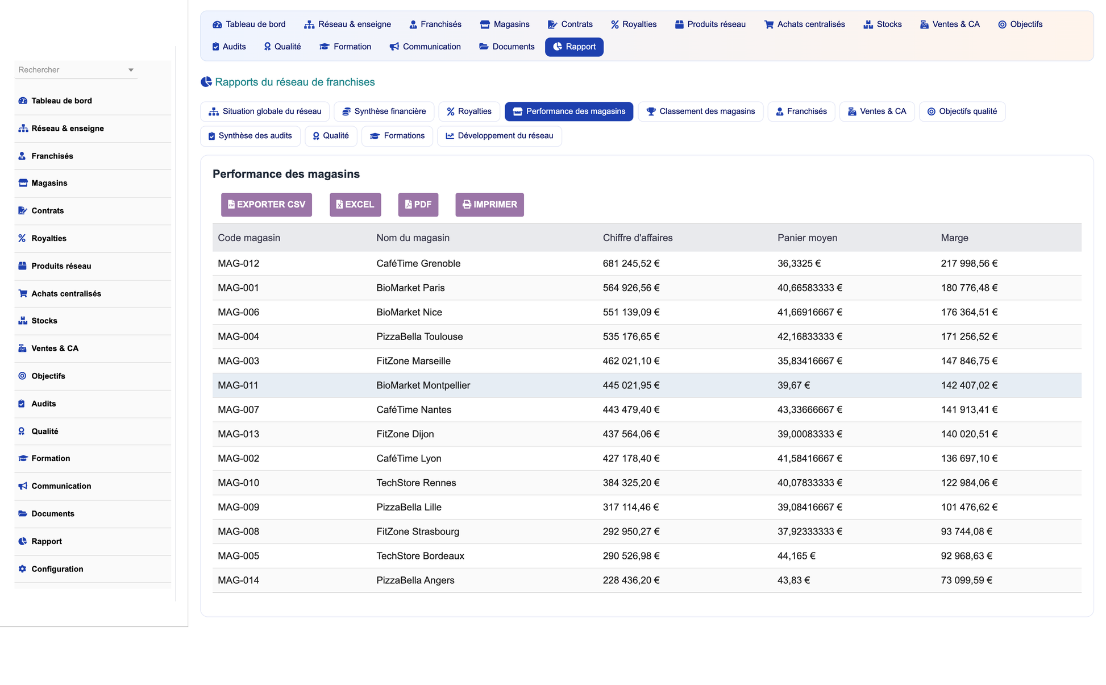1106x685 pixels.
Task: Click the Stocks boxes icon in sidebar
Action: [x=23, y=321]
